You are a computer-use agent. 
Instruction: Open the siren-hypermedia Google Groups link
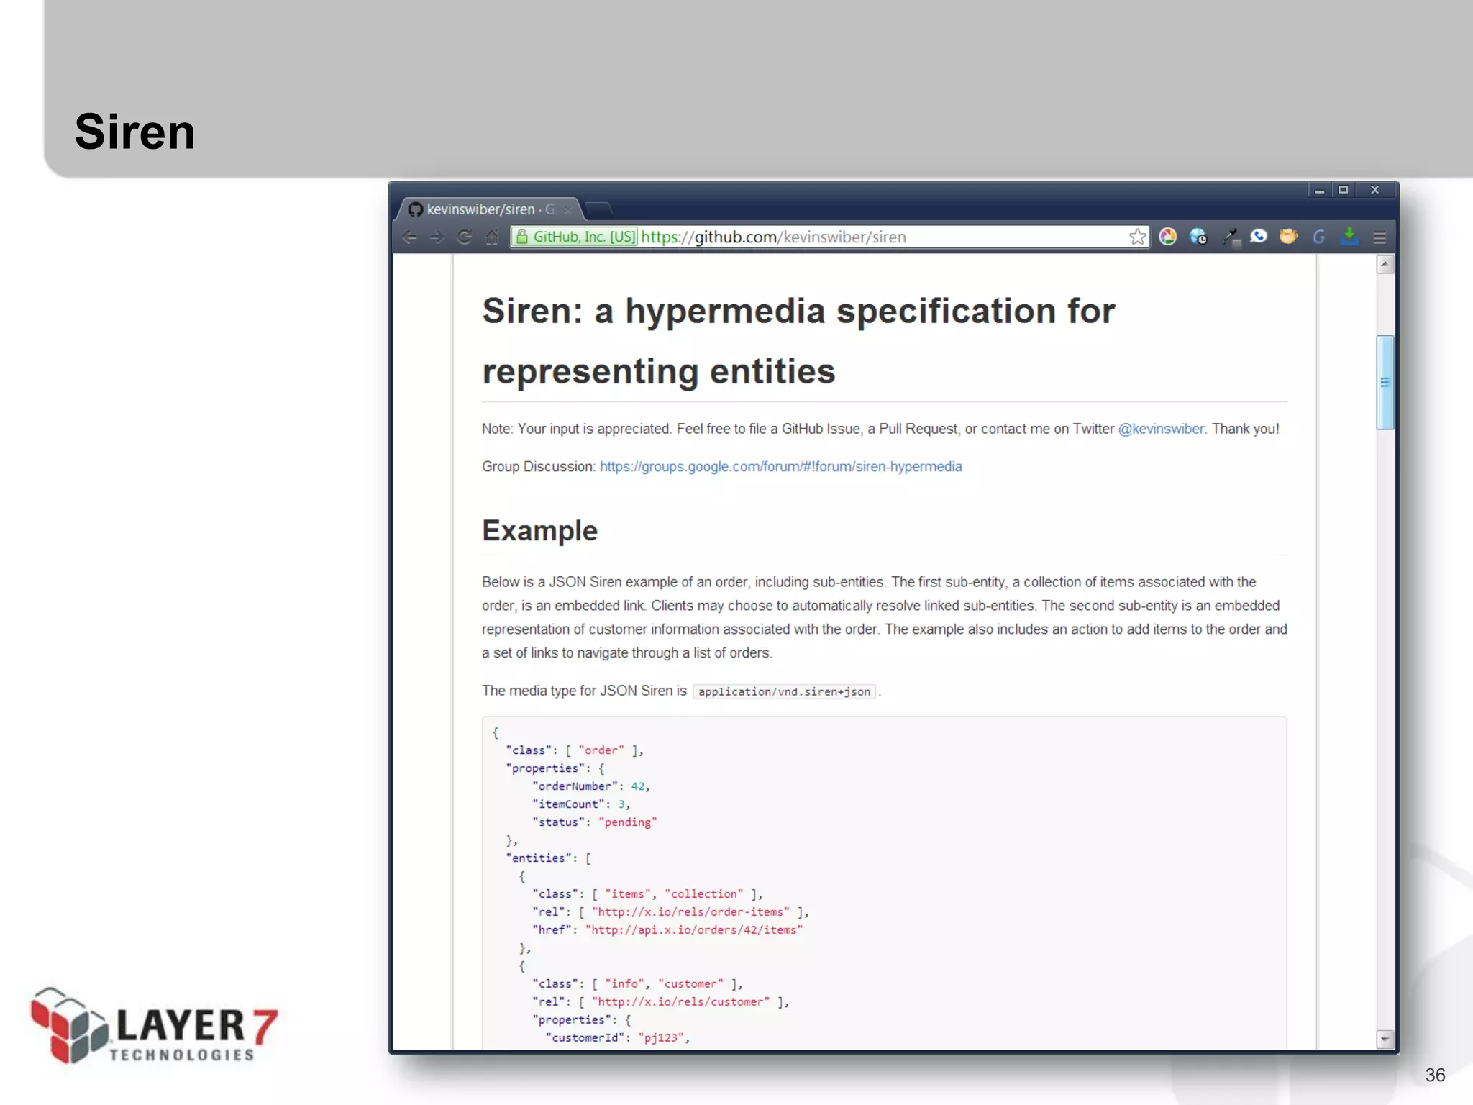click(780, 467)
